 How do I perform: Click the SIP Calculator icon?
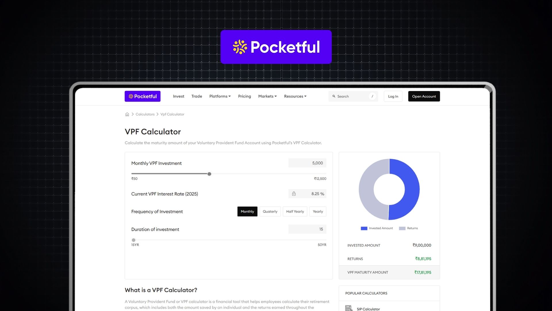pos(348,308)
